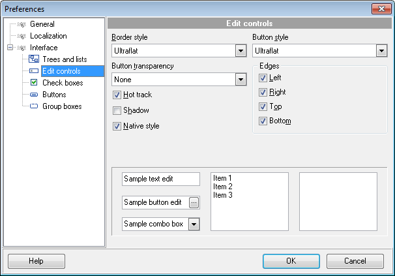Enable the Shadow checkbox
Viewport: 395px width, 276px height.
coord(117,111)
